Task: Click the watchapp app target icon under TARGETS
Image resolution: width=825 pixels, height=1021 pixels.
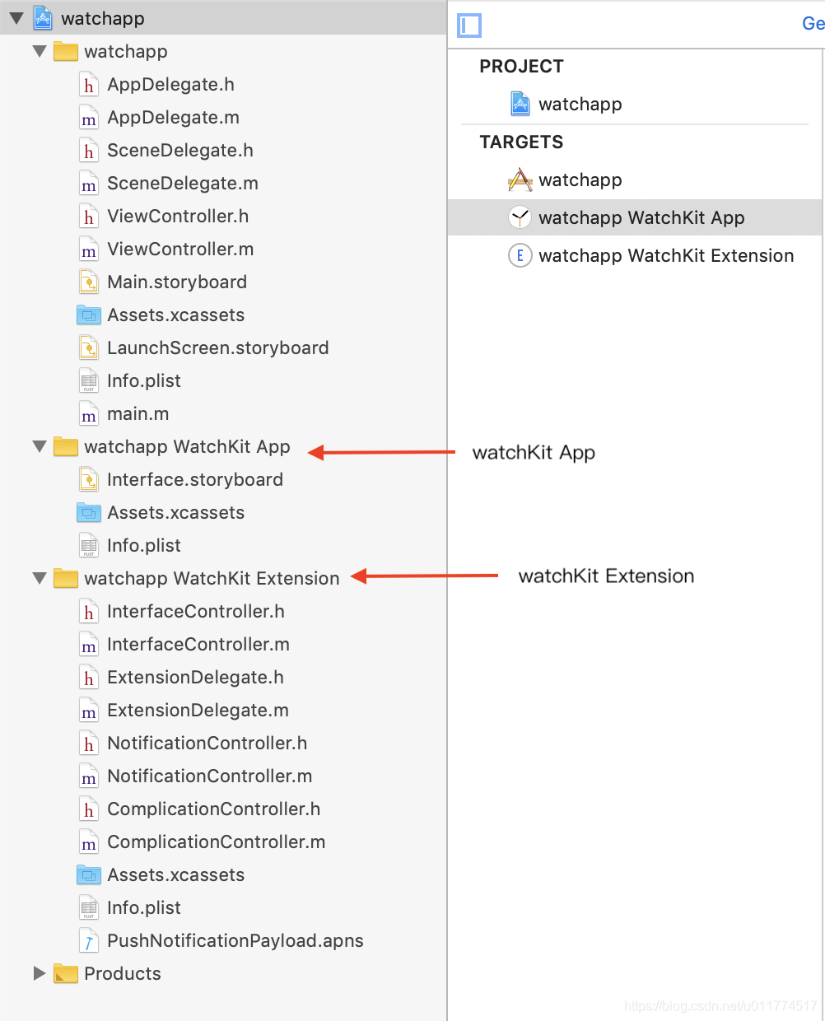Action: (520, 179)
